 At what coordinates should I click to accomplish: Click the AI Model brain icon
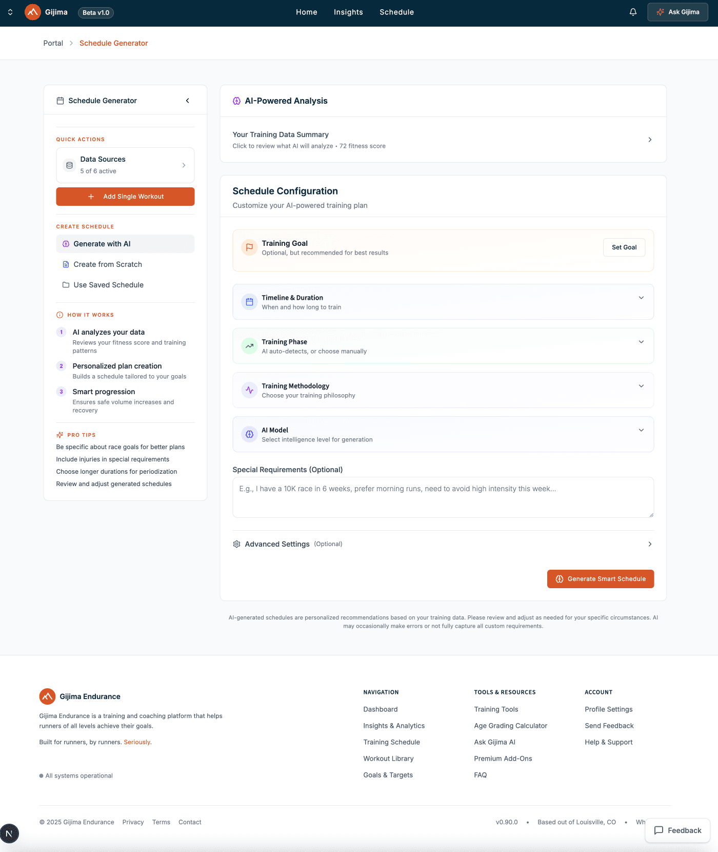pos(249,434)
